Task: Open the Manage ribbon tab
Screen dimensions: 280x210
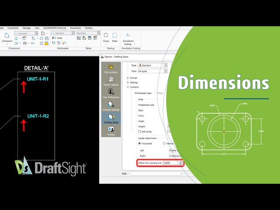Action: (26, 28)
